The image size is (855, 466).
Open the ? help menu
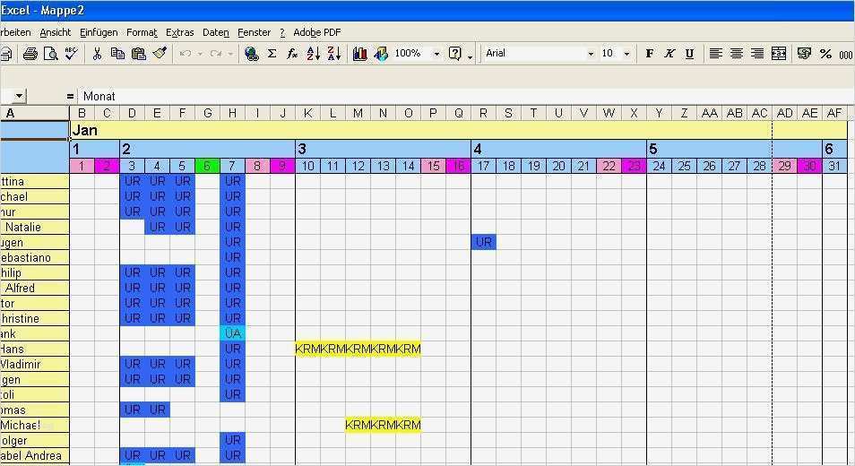[x=282, y=32]
